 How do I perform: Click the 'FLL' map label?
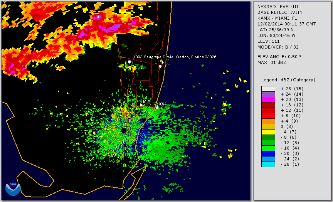pyautogui.click(x=166, y=63)
